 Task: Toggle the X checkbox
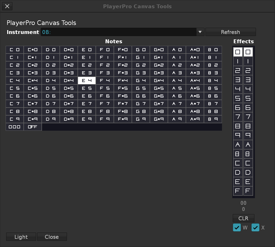255,227
